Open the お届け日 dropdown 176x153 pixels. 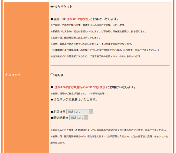point(80,112)
